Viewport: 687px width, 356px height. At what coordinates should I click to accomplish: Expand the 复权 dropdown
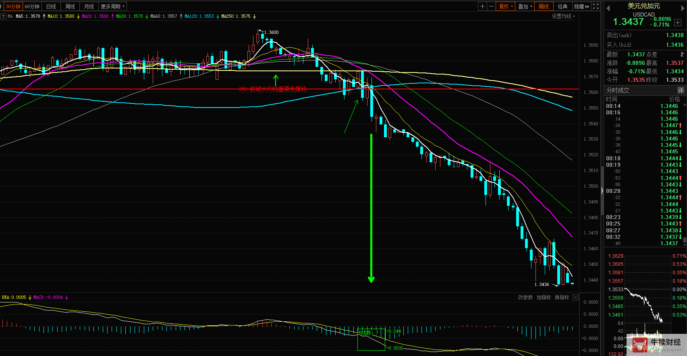[x=506, y=6]
